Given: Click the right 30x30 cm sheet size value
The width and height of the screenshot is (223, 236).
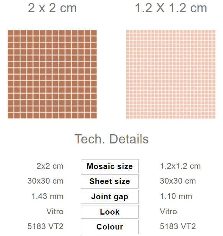Looking at the screenshot, I should (x=178, y=181).
